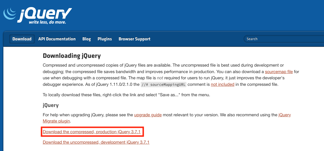Download the compressed, production jQuery 3.7.1
Screen dimensions: 324x151
[92, 132]
